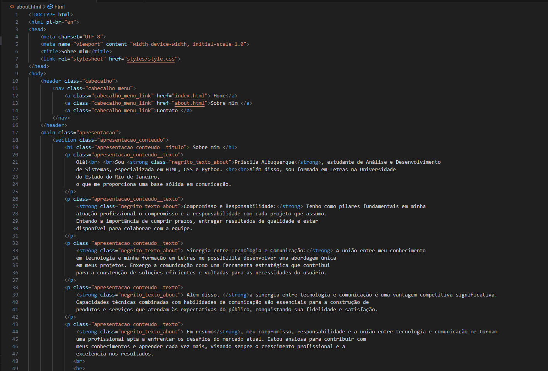Screen dimensions: 548x371
Task: Follow the styles/style.css link
Action: [x=151, y=59]
